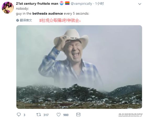Like the tweet with the heart icon
144x118 pixels.
click(59, 115)
